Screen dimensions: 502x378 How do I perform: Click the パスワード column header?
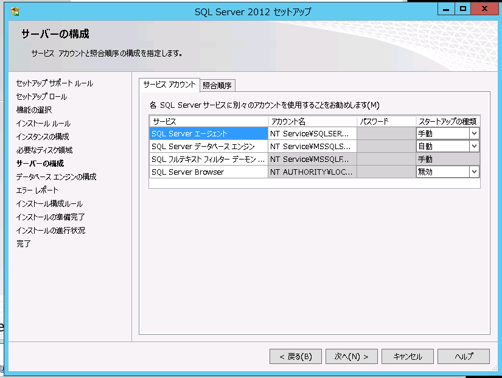coord(386,121)
